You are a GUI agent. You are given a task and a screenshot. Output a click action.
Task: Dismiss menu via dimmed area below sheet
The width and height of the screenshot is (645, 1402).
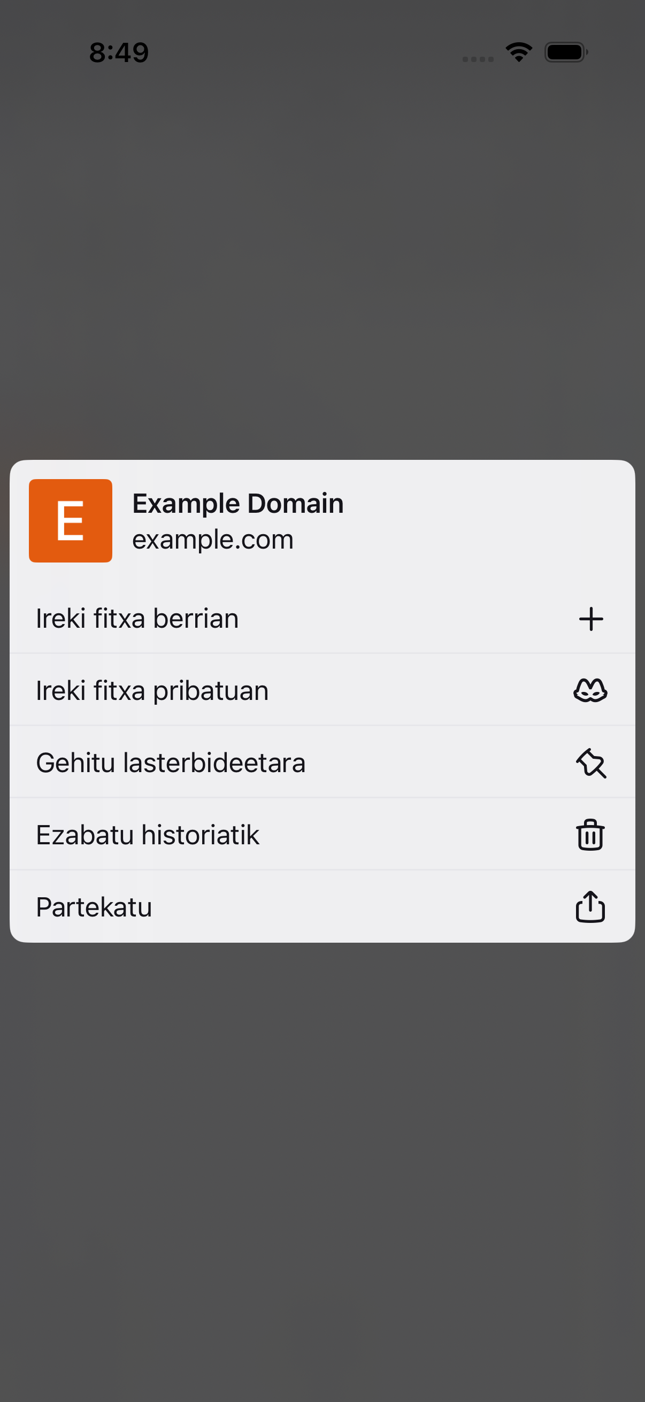point(322,1170)
